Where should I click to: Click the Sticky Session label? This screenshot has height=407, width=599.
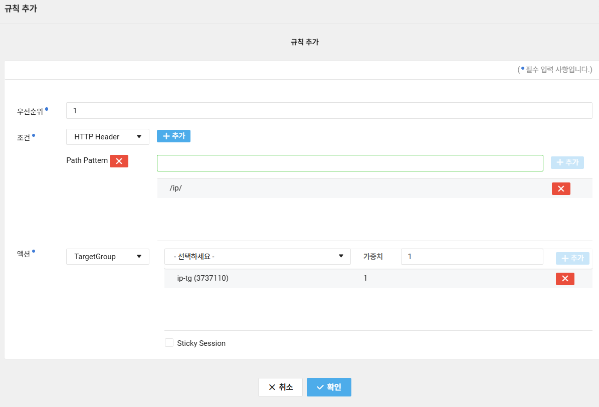202,343
